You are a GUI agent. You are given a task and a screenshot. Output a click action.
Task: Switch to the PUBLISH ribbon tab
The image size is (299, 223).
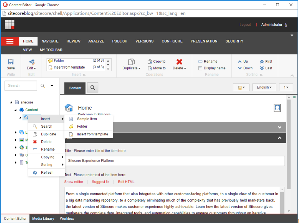120,41
